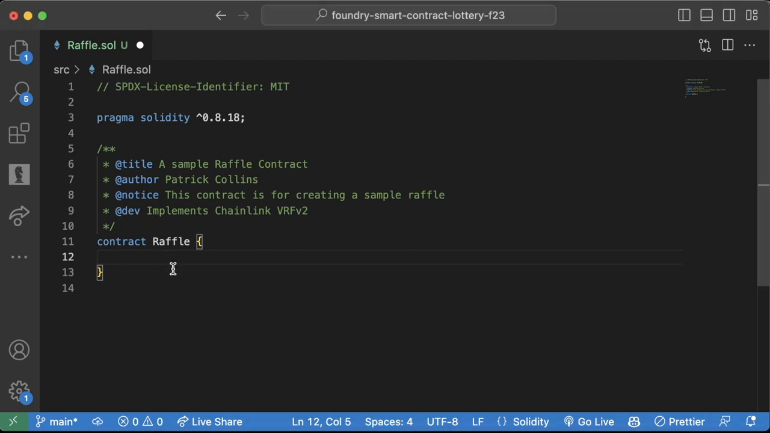The height and width of the screenshot is (433, 770).
Task: Click the Split Editor Right icon
Action: coord(727,45)
